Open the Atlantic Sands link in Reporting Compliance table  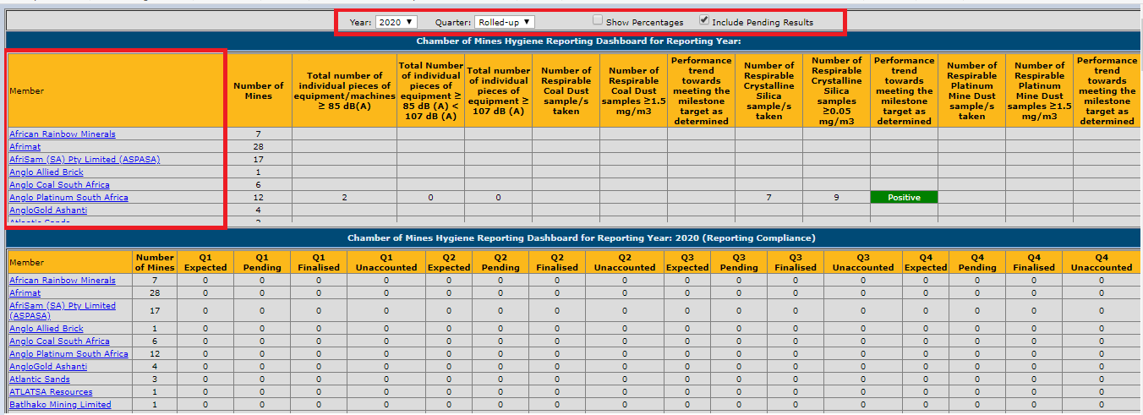(40, 379)
